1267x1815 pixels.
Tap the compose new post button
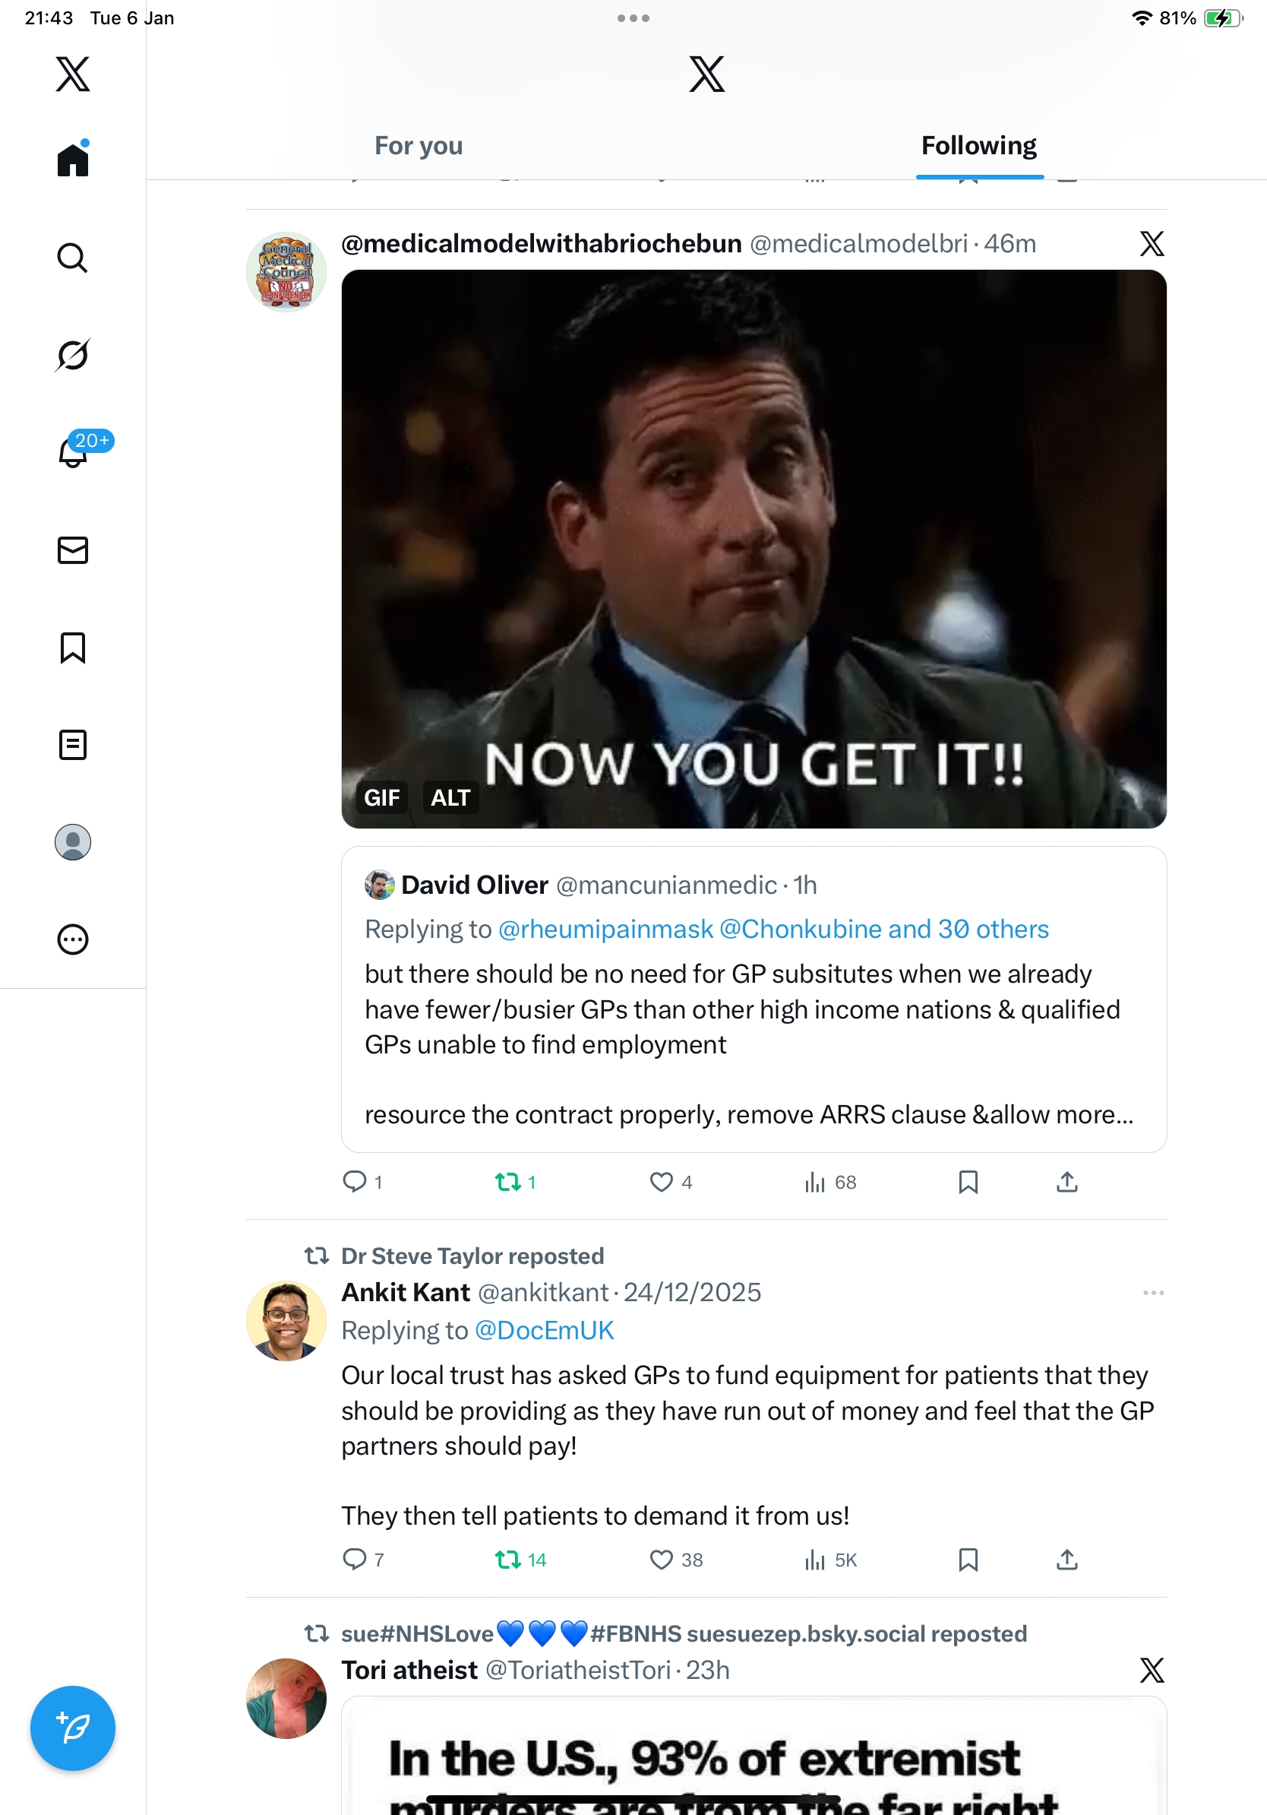(x=73, y=1728)
